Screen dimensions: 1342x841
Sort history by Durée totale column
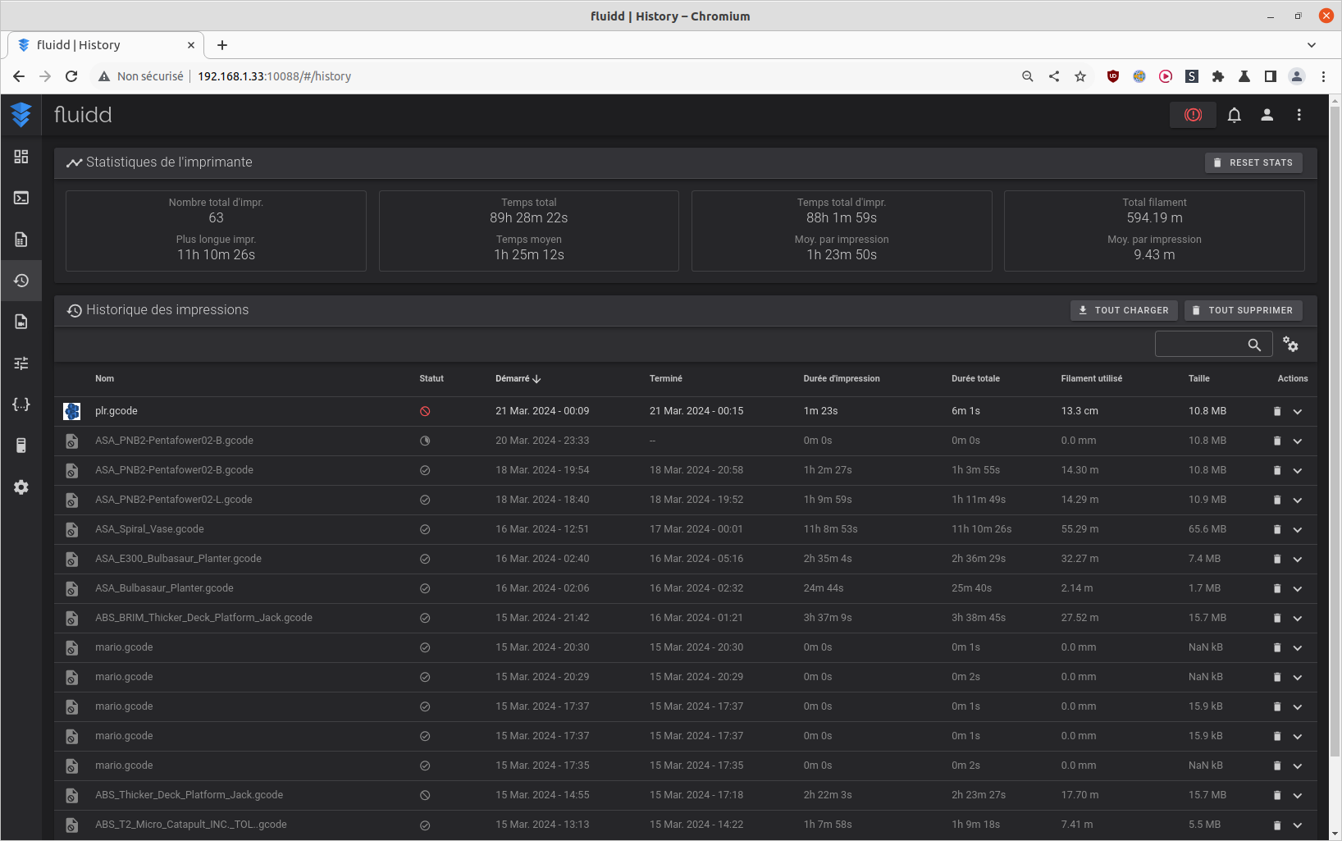pyautogui.click(x=975, y=379)
